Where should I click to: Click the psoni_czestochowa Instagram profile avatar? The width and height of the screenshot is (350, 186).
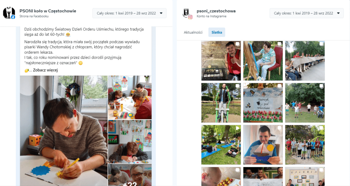186,13
